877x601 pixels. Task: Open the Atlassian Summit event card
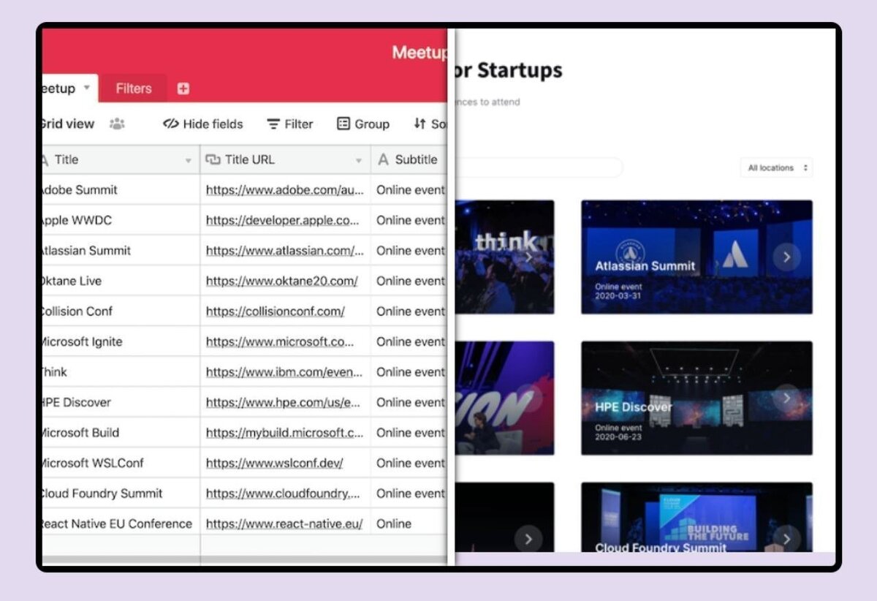coord(696,257)
